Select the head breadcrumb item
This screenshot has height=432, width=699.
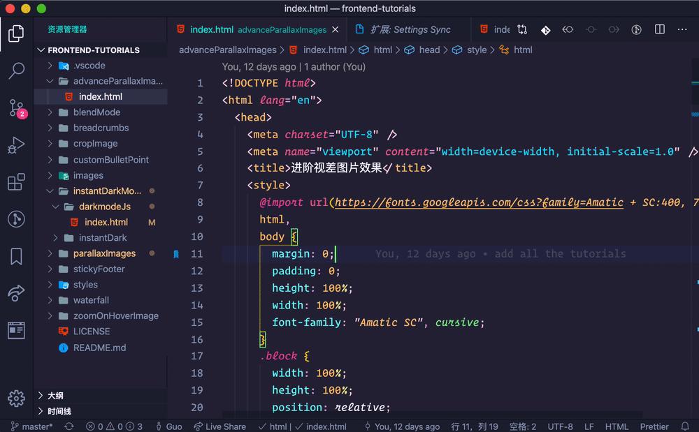click(429, 50)
